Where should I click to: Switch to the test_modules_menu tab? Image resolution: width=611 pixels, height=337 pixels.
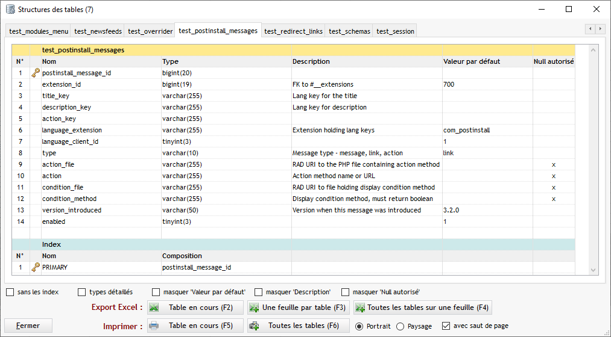(39, 31)
